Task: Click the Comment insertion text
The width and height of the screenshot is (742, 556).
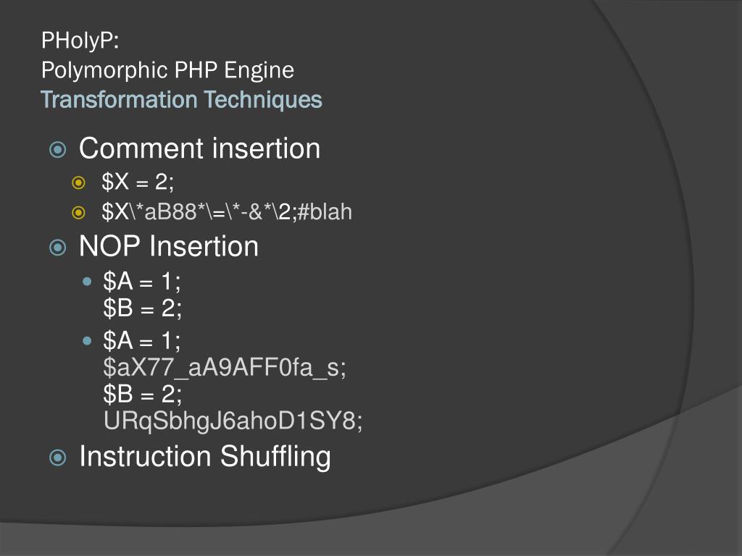Action: click(199, 148)
